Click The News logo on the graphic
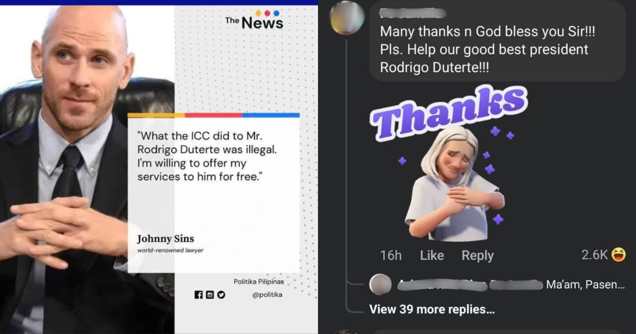The width and height of the screenshot is (636, 334). click(254, 20)
